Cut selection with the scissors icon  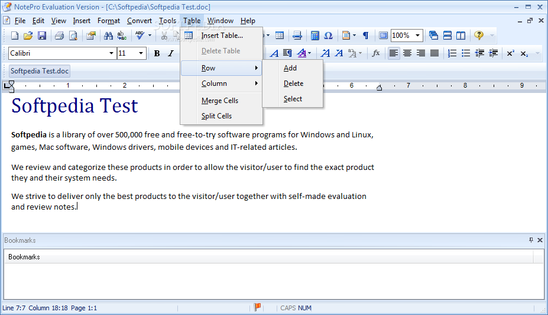pyautogui.click(x=164, y=36)
